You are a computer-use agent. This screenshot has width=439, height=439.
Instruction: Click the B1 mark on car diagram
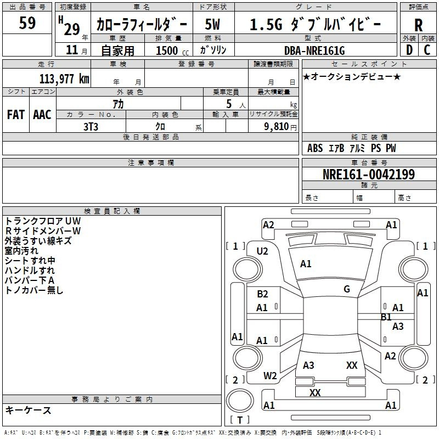point(386,317)
